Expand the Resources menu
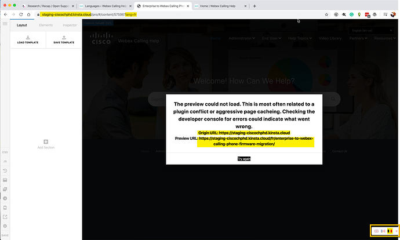 tap(385, 38)
